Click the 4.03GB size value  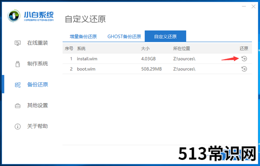(x=148, y=59)
